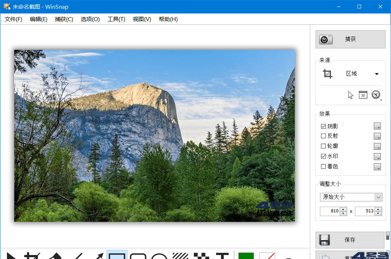
Task: Decrease the height with its down spinner
Action: tap(378, 213)
